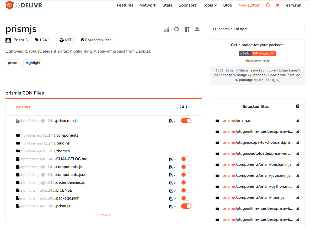Viewport: 310px width, 227px height.
Task: Enable the dependencies.js file toggle
Action: coord(186,182)
